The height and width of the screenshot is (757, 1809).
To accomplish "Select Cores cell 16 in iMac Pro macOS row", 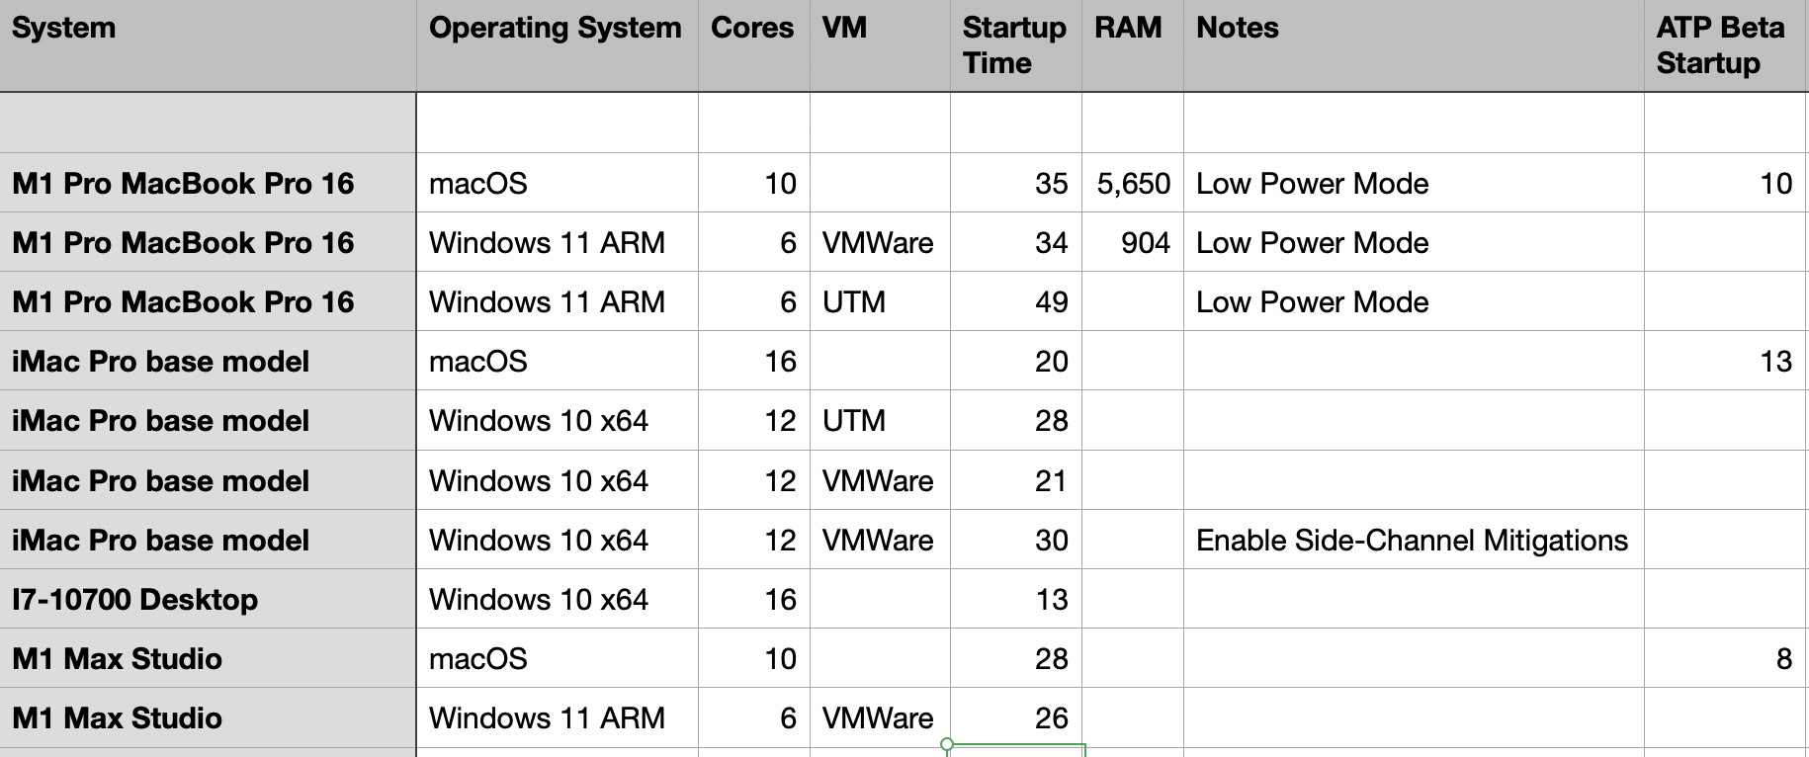I will click(753, 361).
